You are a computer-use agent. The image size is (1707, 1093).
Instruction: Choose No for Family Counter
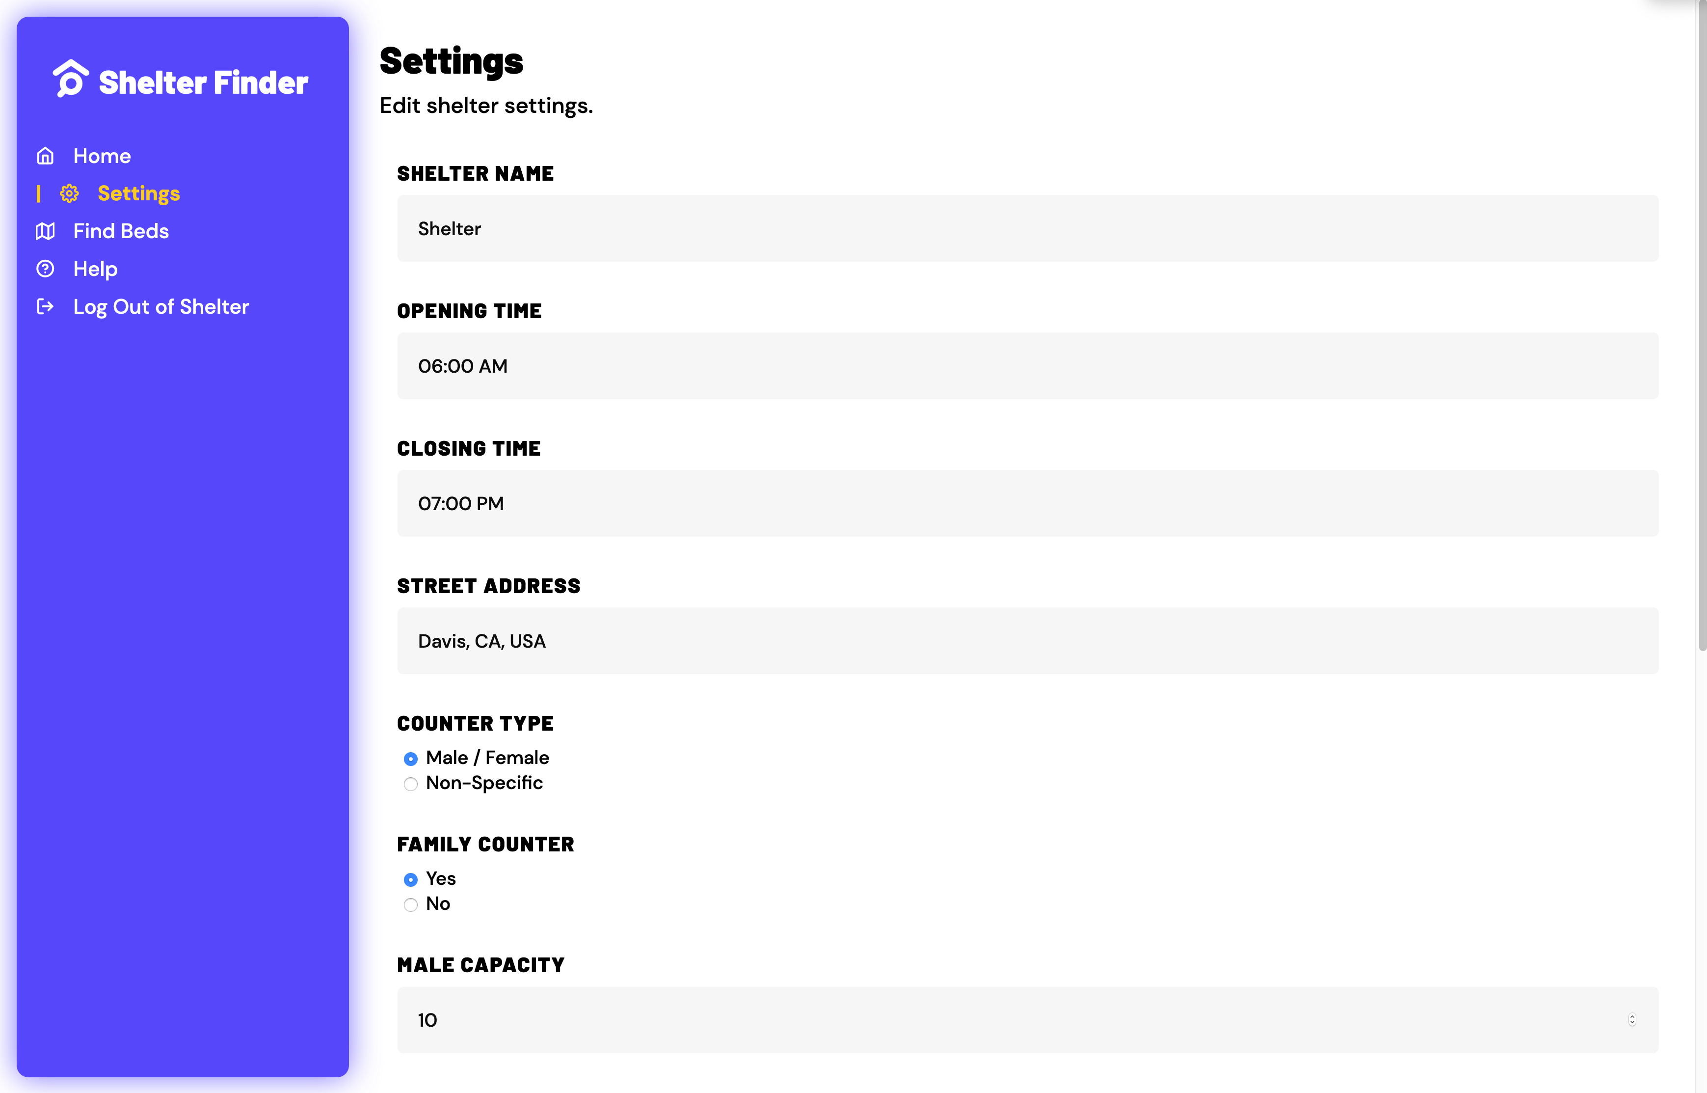pos(411,904)
